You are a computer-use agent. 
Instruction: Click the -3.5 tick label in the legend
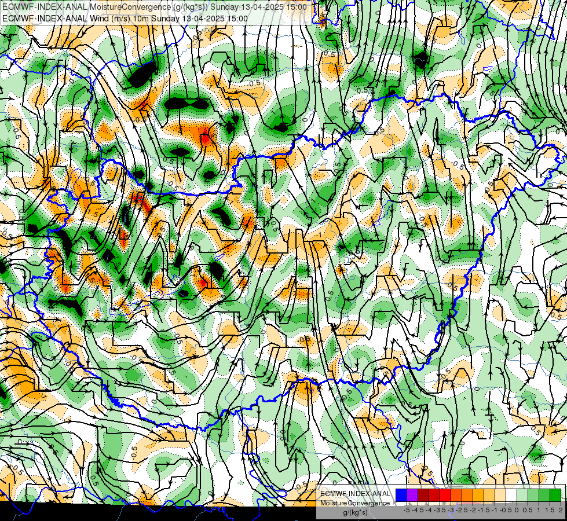[440, 510]
